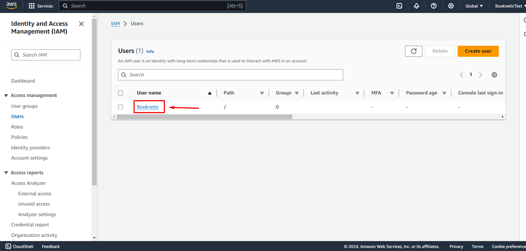Open the users table preferences gear
The width and height of the screenshot is (526, 251).
(x=494, y=75)
